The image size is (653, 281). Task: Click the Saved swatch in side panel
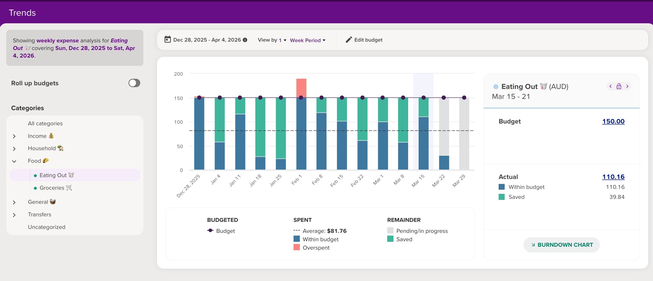point(502,197)
